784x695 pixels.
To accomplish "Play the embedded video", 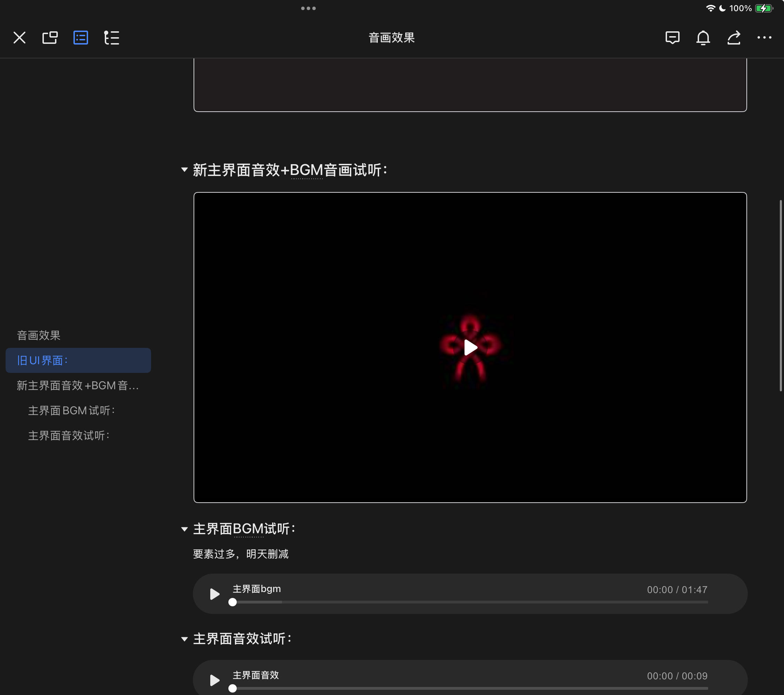I will 470,347.
